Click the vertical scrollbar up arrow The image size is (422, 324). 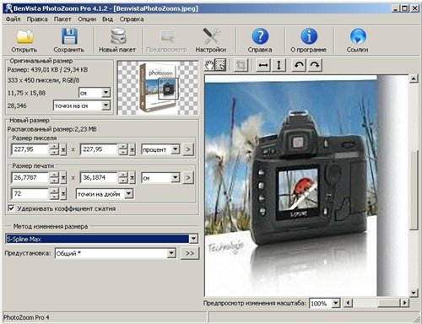click(414, 78)
